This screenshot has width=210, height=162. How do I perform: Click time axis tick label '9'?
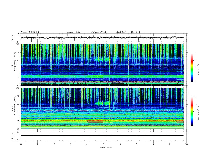(x=170, y=144)
